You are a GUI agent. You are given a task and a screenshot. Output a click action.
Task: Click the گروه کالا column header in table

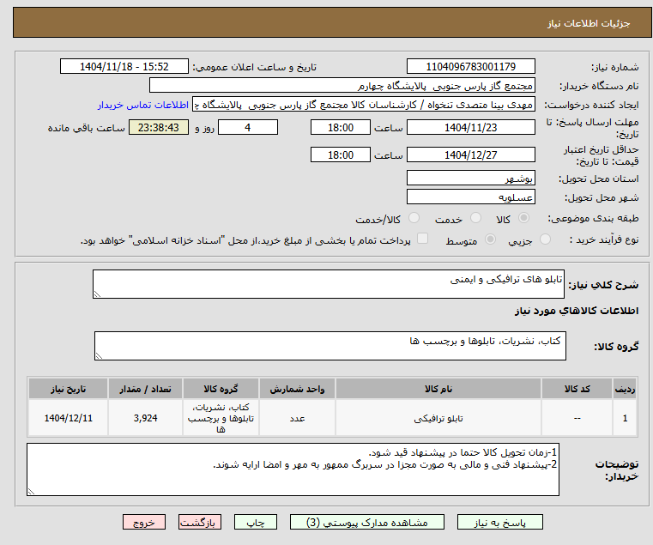tap(221, 389)
